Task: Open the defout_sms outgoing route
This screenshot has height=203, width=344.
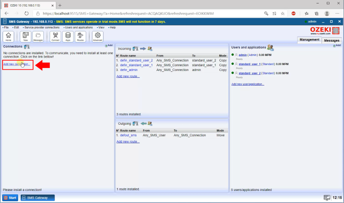Action: click(128, 135)
